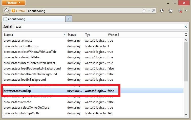Click the Firefox identity icon in address bar
The image size is (191, 120).
point(18,11)
